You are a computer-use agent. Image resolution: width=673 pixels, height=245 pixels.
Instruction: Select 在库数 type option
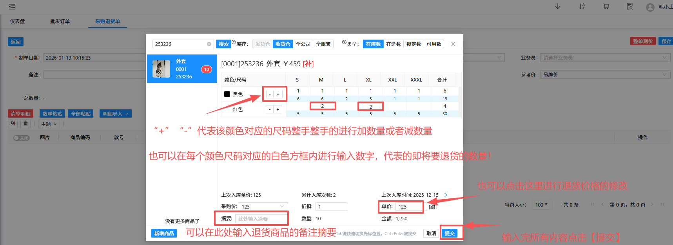(373, 44)
